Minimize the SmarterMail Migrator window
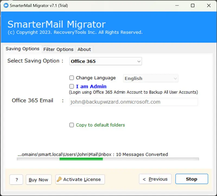217x196 pixels. point(177,5)
